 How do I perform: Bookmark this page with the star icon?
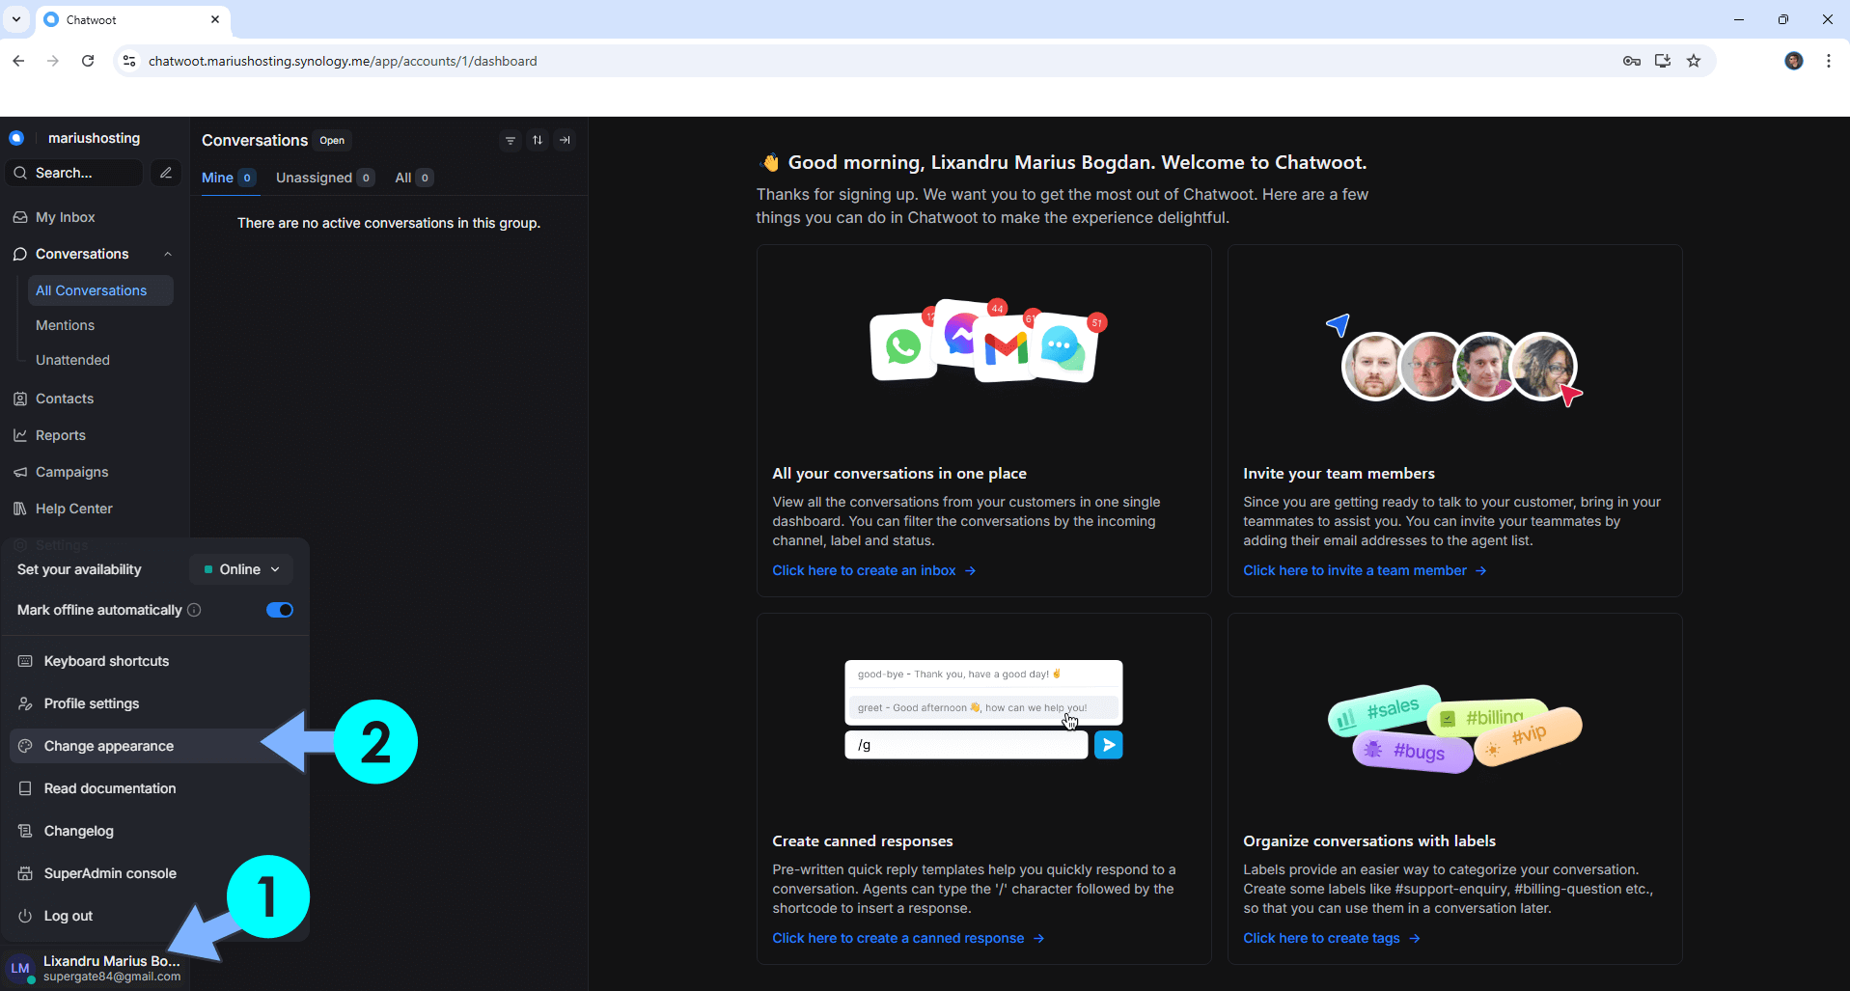coord(1694,61)
